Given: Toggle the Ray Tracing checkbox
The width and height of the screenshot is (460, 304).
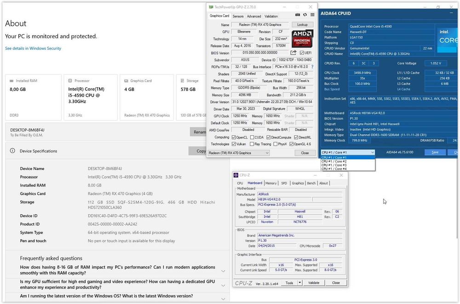Looking at the screenshot, I should [252, 144].
